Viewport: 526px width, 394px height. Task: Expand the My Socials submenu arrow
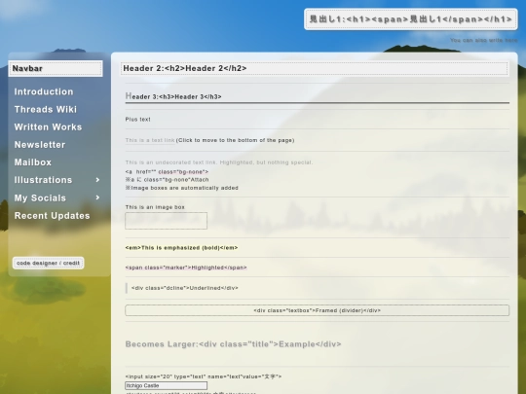(x=97, y=197)
